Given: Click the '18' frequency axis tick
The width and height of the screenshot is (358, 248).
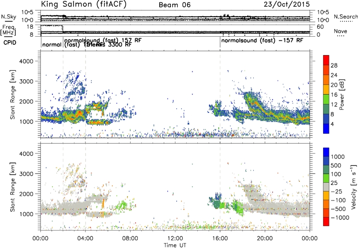Looking at the screenshot, I should click(x=30, y=27).
